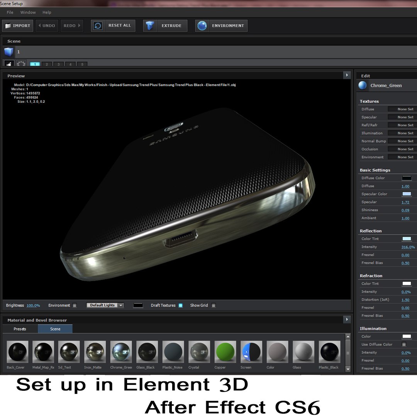Open Environment texture None Set slot
The width and height of the screenshot is (417, 417).
402,157
